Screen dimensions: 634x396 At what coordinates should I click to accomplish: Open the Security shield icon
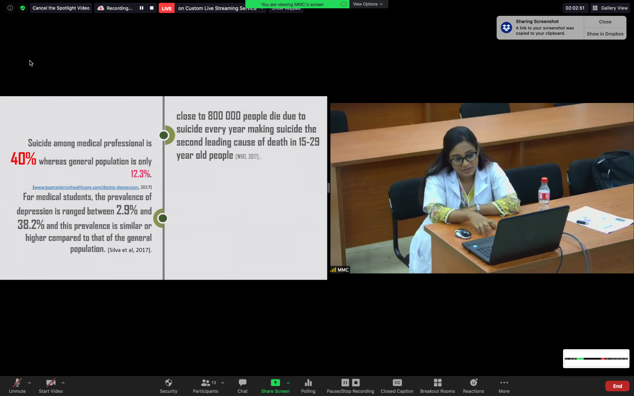[168, 383]
